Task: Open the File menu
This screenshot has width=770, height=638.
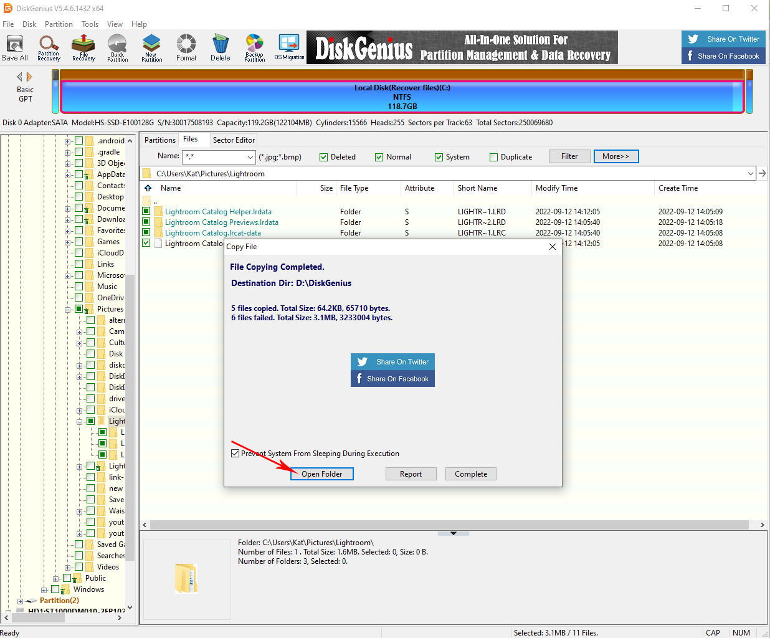Action: (8, 24)
